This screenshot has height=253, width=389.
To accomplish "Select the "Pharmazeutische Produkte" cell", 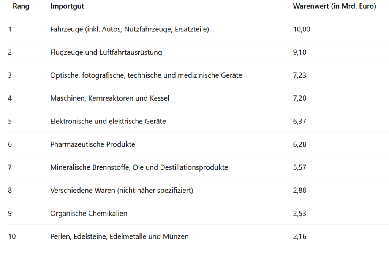I will click(x=93, y=145).
